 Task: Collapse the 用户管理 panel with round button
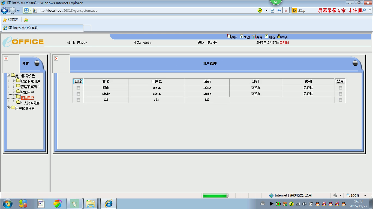coord(355,63)
